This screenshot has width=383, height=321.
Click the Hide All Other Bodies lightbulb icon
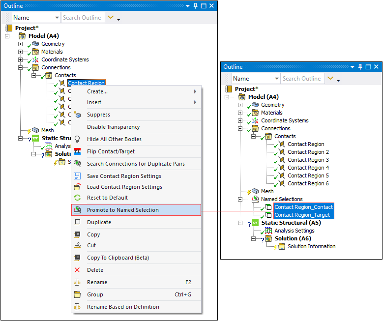pos(77,139)
